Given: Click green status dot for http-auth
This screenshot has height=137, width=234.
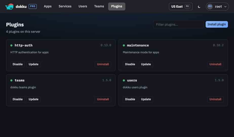Looking at the screenshot, I should 11,45.
